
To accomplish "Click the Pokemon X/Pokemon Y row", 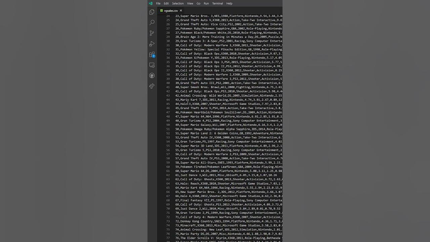I will click(x=229, y=58).
